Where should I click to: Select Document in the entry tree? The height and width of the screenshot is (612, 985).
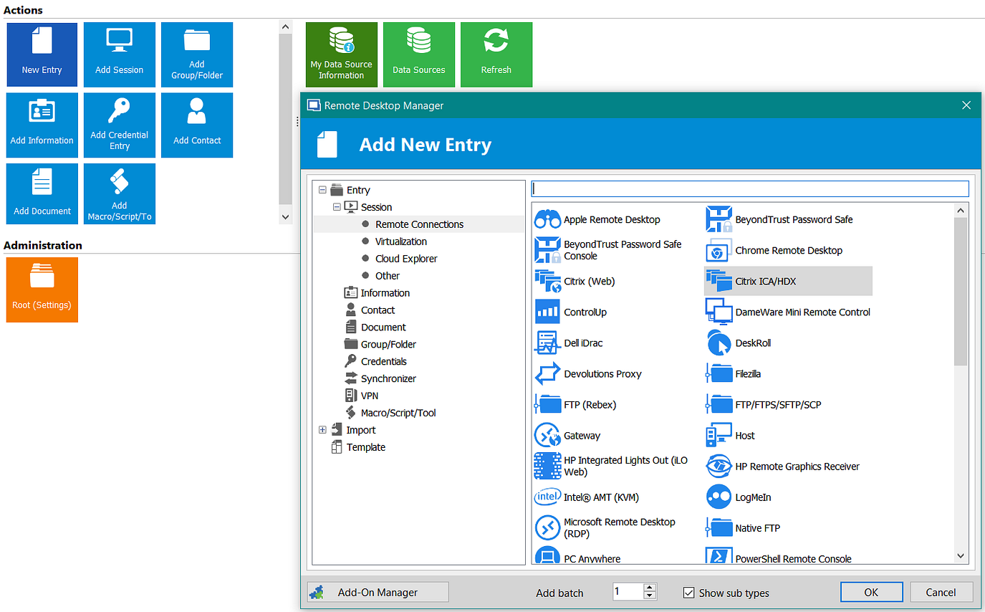[383, 327]
